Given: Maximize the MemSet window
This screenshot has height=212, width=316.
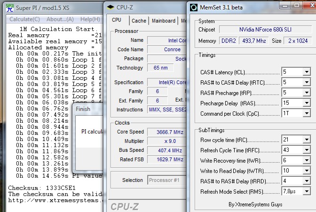Looking at the screenshot, I should pos(296,6).
